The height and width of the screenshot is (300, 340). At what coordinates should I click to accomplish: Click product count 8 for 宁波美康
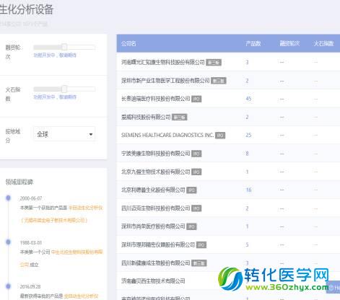[247, 154]
